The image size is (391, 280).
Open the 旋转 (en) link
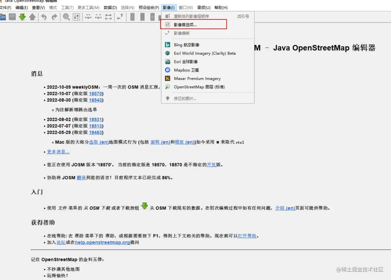[160, 142]
